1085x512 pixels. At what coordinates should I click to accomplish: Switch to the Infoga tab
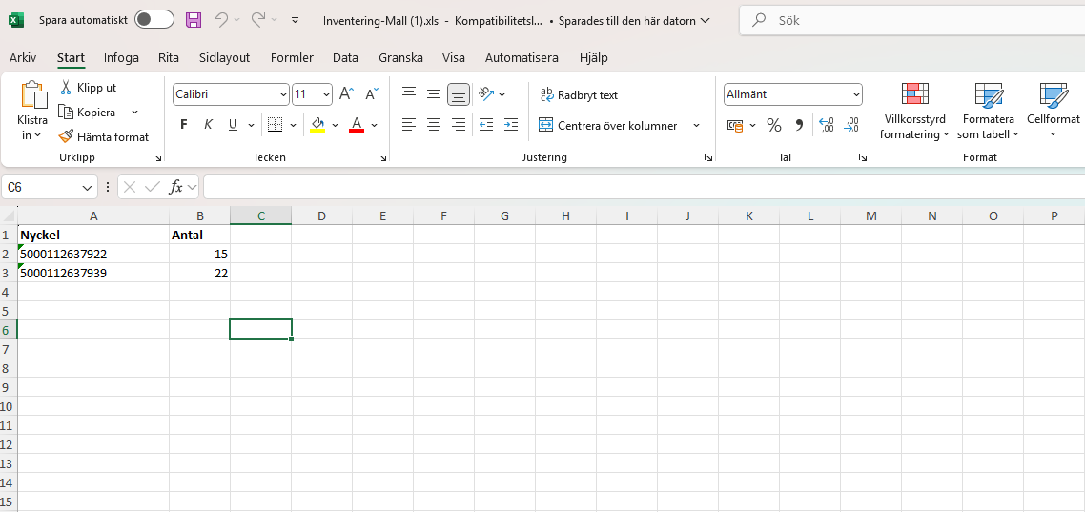click(121, 57)
